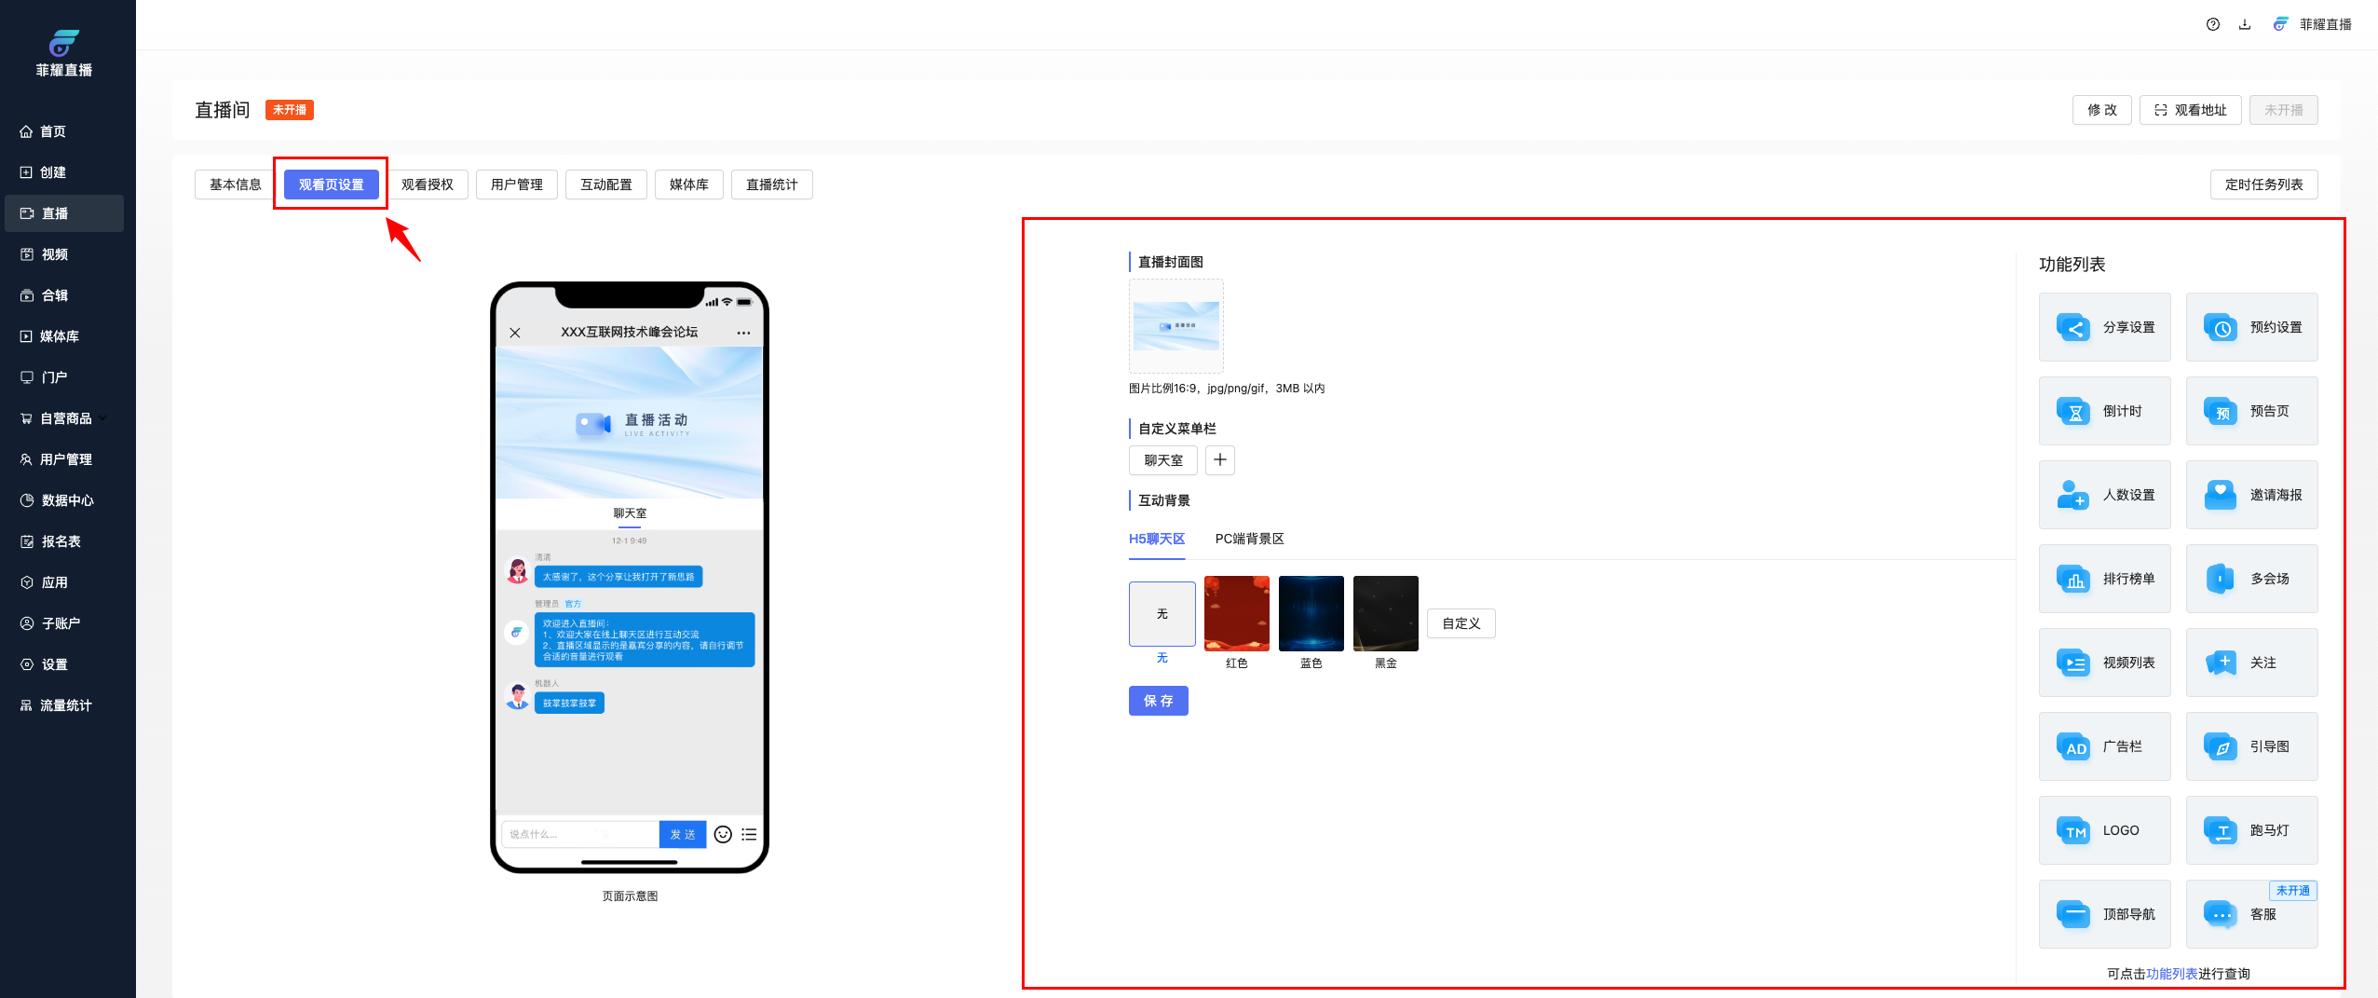This screenshot has width=2378, height=998.
Task: Click the download icon in top bar
Action: (x=2245, y=25)
